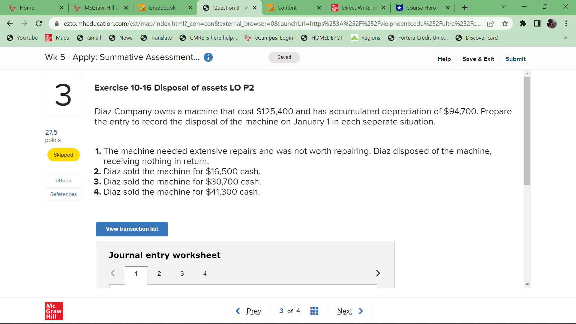The width and height of the screenshot is (576, 324).
Task: Open the question information tooltip icon
Action: tap(208, 57)
